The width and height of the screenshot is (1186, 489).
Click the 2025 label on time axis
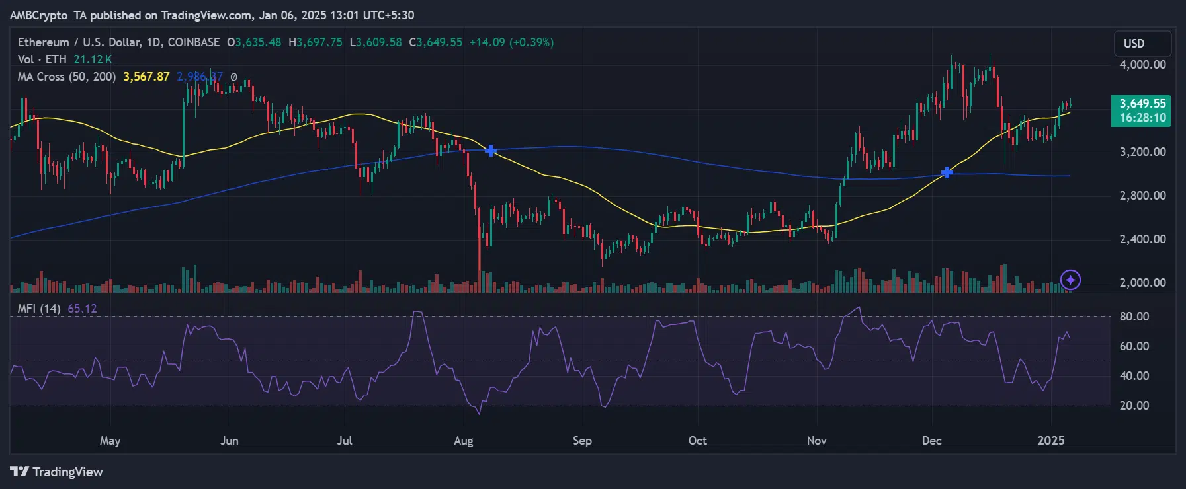coord(1051,441)
